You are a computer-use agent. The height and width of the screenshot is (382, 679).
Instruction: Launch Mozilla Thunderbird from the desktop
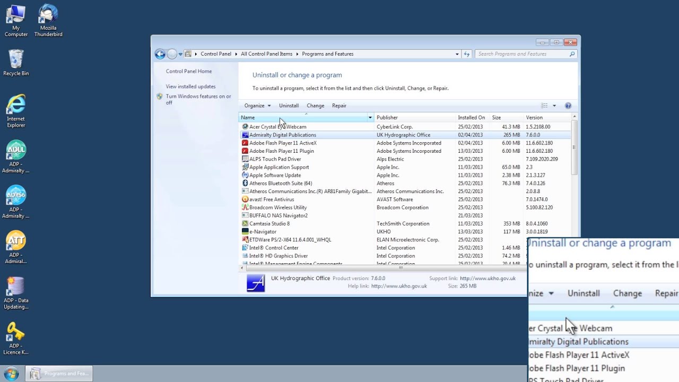click(48, 21)
